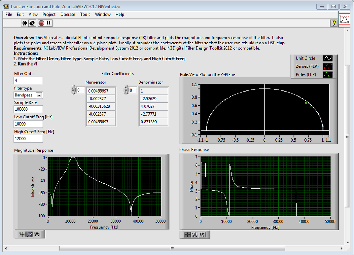This screenshot has width=354, height=255.
Task: Select denominator coefficient -2.77771
Action: (153, 114)
